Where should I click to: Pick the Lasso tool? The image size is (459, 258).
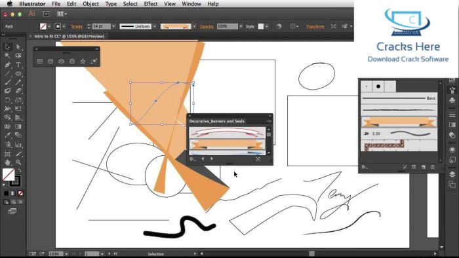tap(18, 56)
